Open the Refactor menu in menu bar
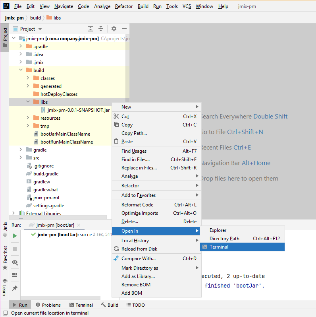This screenshot has height=317, width=316. (x=124, y=6)
